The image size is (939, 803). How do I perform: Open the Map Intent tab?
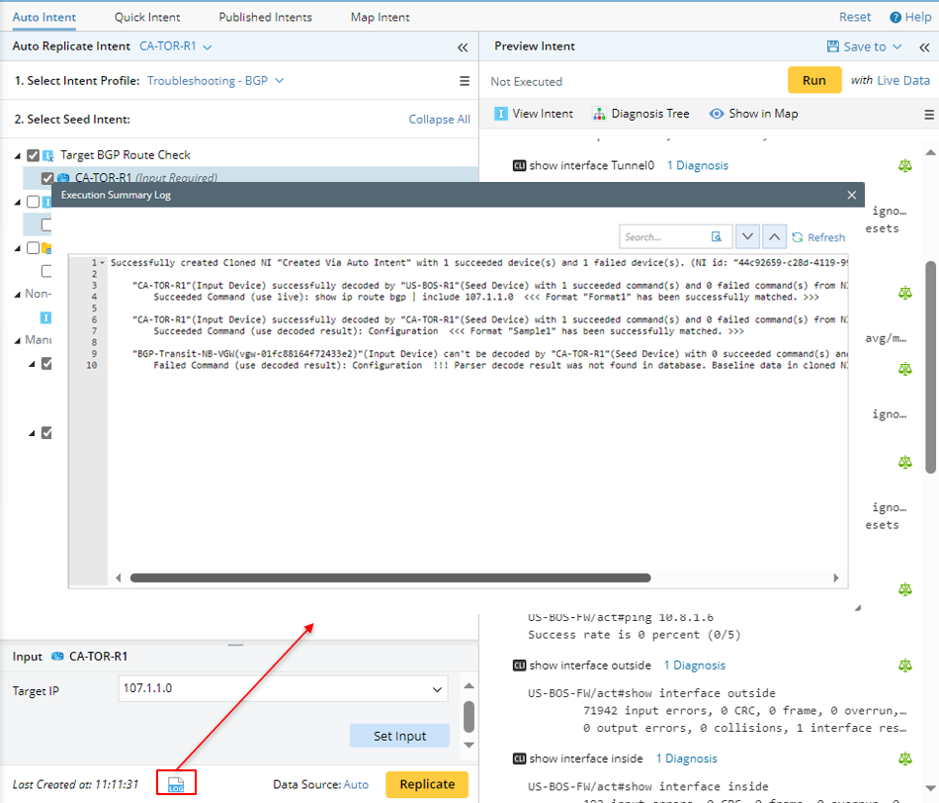381,17
